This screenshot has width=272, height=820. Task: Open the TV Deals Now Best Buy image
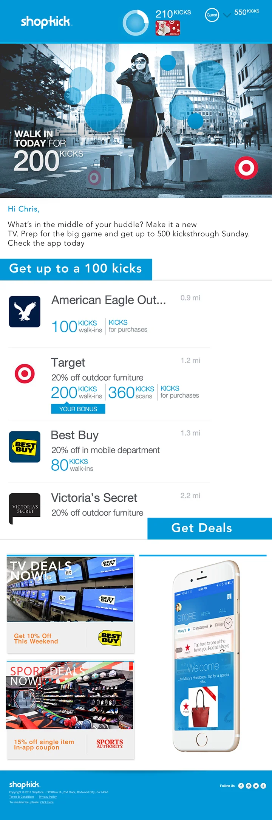coord(70,589)
